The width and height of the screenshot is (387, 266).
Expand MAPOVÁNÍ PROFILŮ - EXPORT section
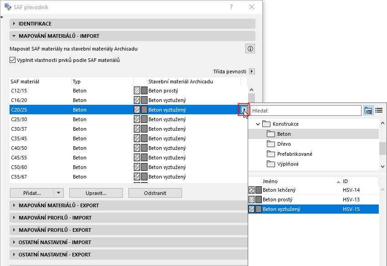point(128,230)
